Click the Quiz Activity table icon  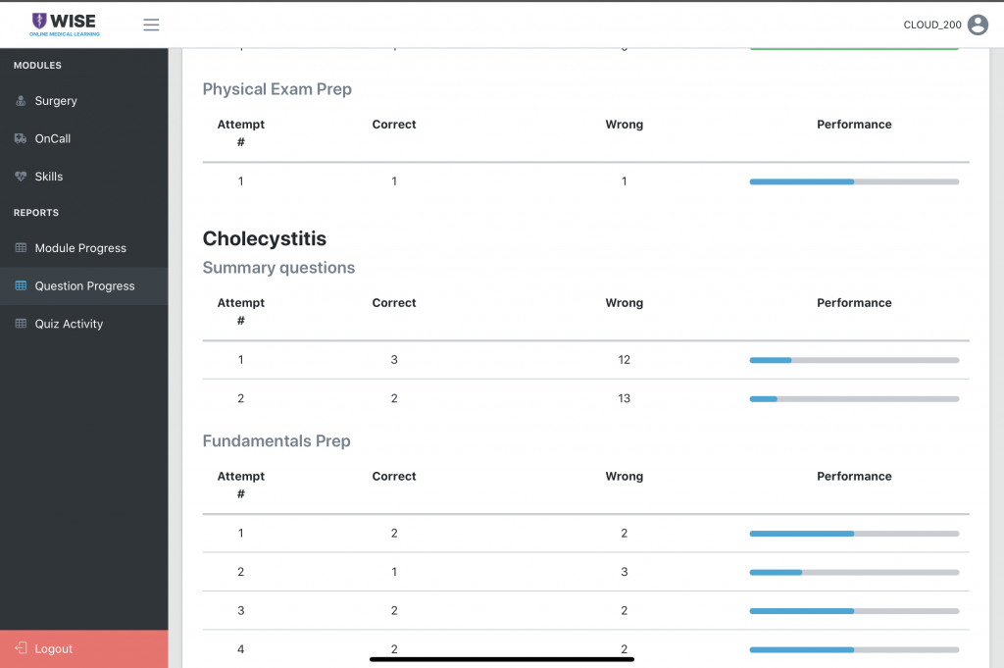pos(21,324)
